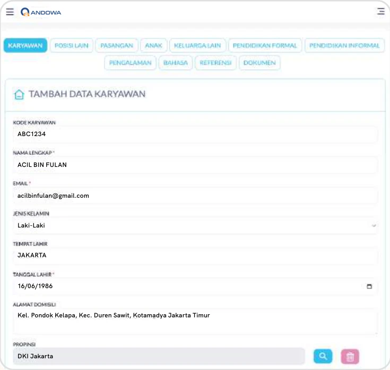The image size is (390, 370).
Task: Click the Propinsi field showing DKI Jakarta
Action: [x=159, y=356]
